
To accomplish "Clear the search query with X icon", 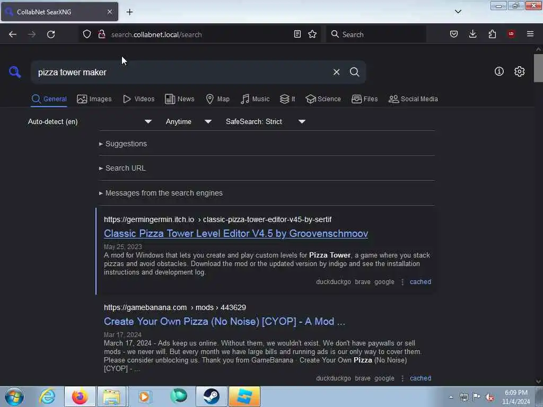I will click(336, 72).
